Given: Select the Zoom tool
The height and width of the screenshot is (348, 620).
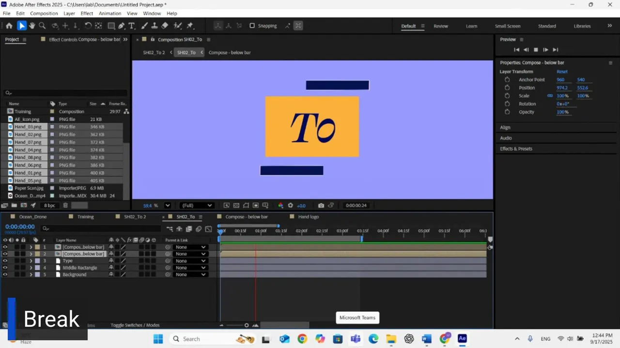Looking at the screenshot, I should pyautogui.click(x=42, y=26).
